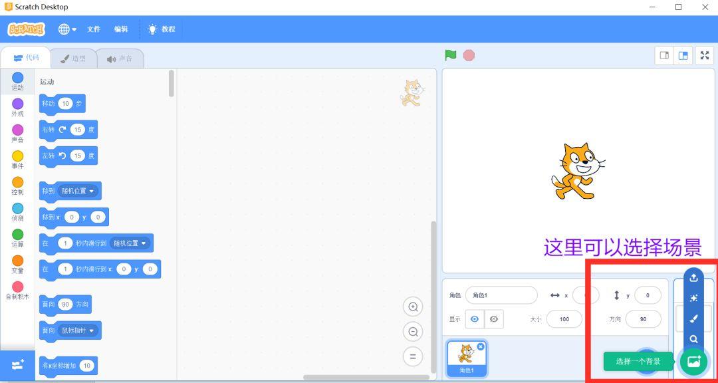The width and height of the screenshot is (718, 383).
Task: Delete 角色1 with the x button
Action: [x=481, y=347]
